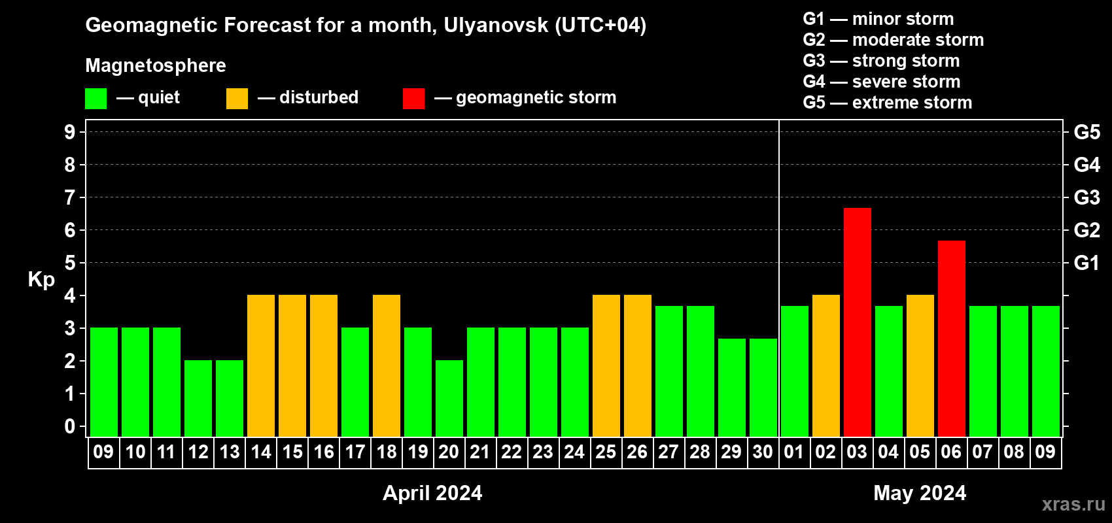
Task: Click date label '10' on the x-axis
Action: (135, 452)
